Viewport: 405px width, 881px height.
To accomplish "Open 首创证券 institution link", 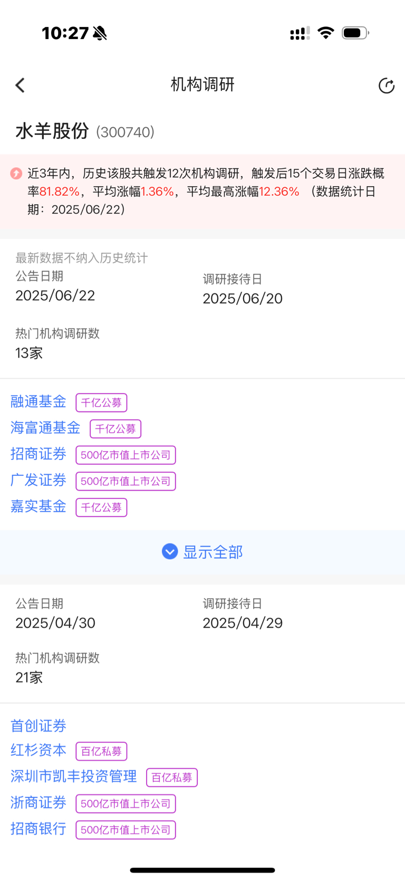I will pos(38,726).
